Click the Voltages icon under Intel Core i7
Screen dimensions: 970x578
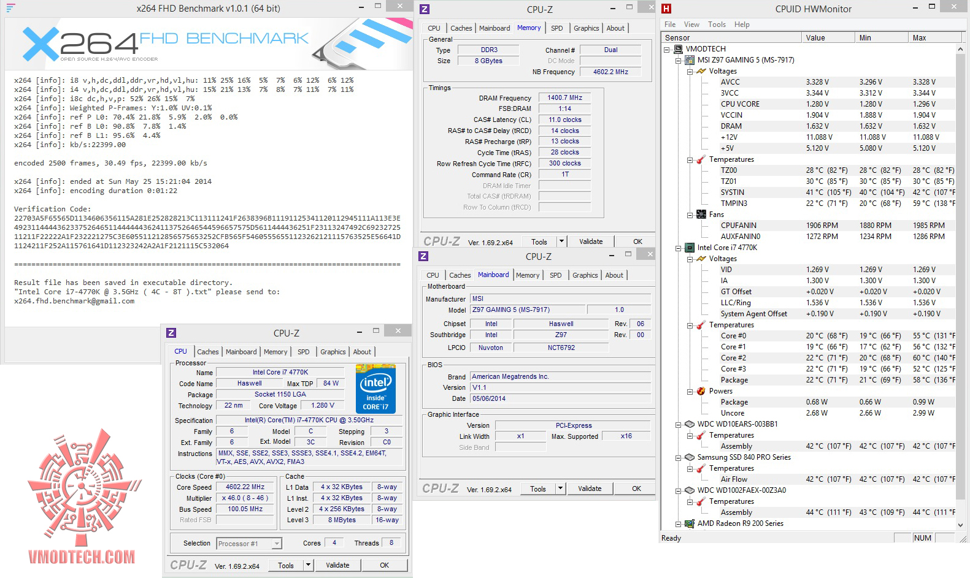[x=701, y=259]
